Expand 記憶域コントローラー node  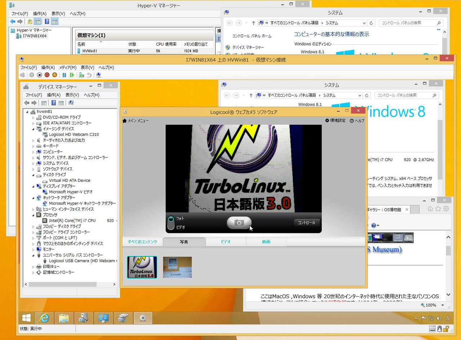coord(33,273)
